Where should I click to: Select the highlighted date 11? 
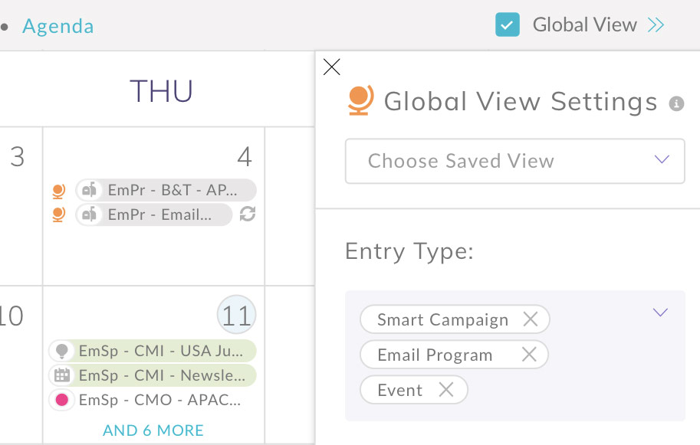[237, 316]
